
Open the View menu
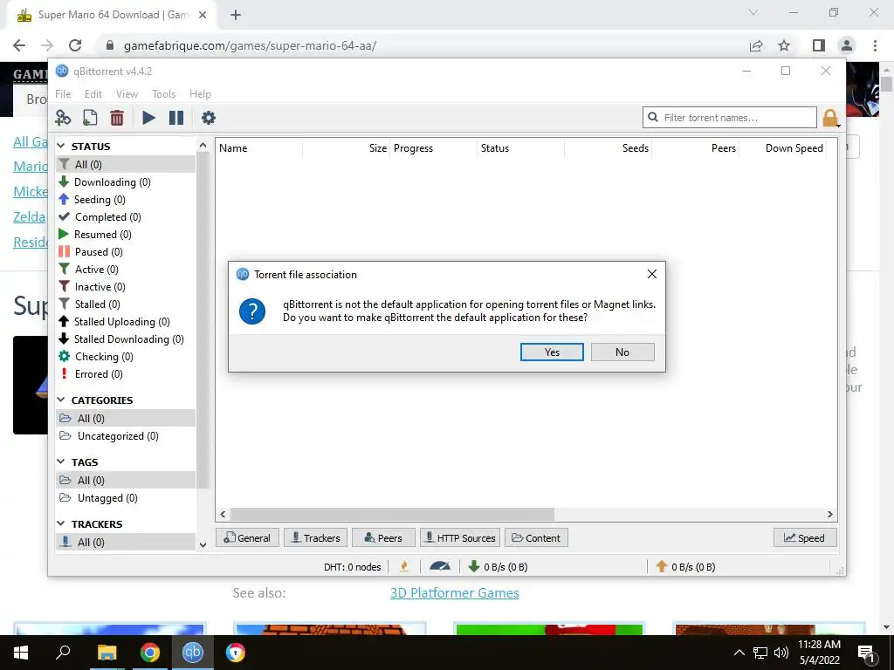coord(127,94)
